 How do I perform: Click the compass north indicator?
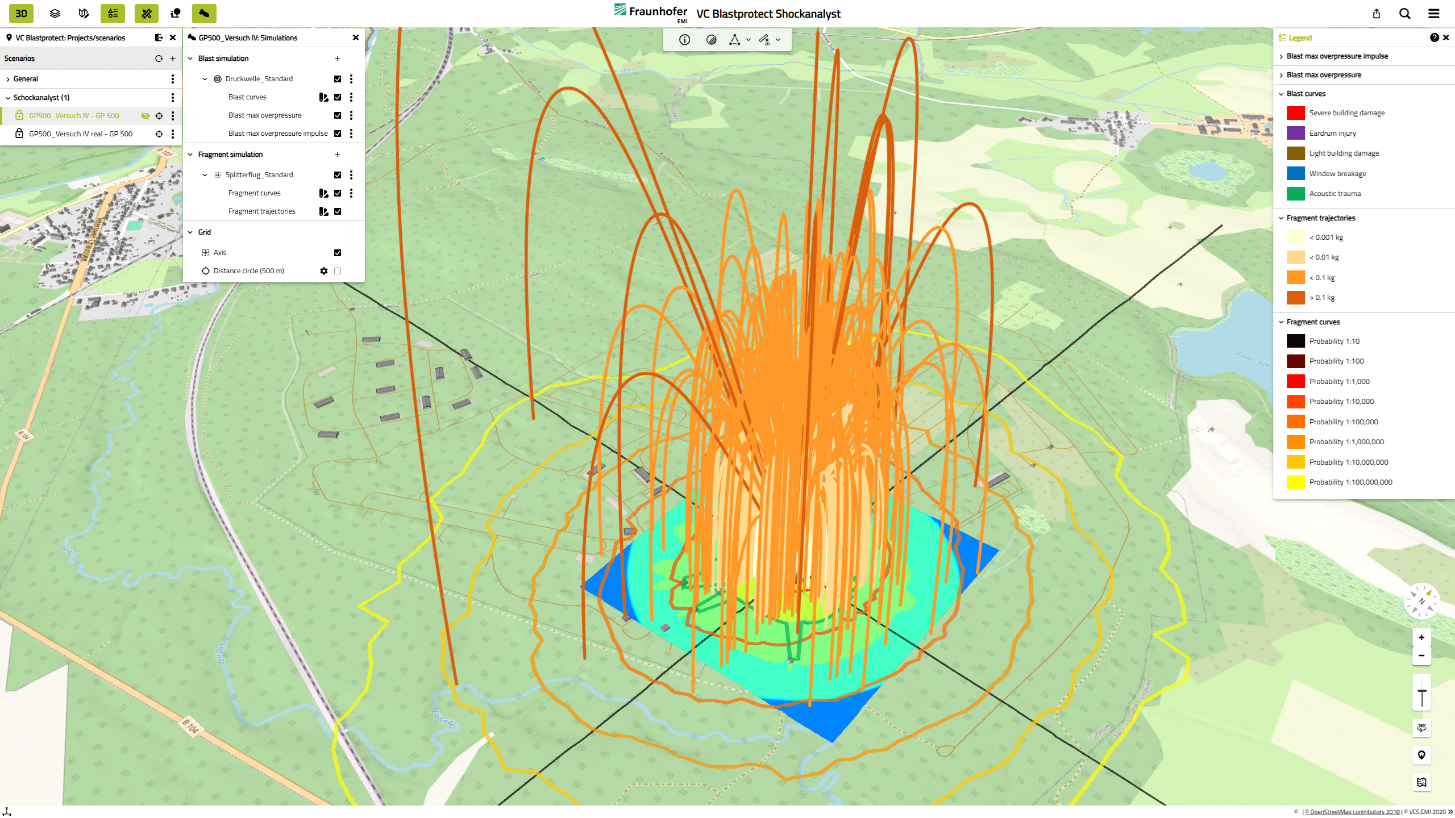tap(1421, 600)
